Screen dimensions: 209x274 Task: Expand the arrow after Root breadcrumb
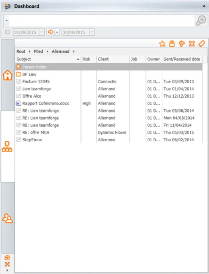click(x=30, y=51)
